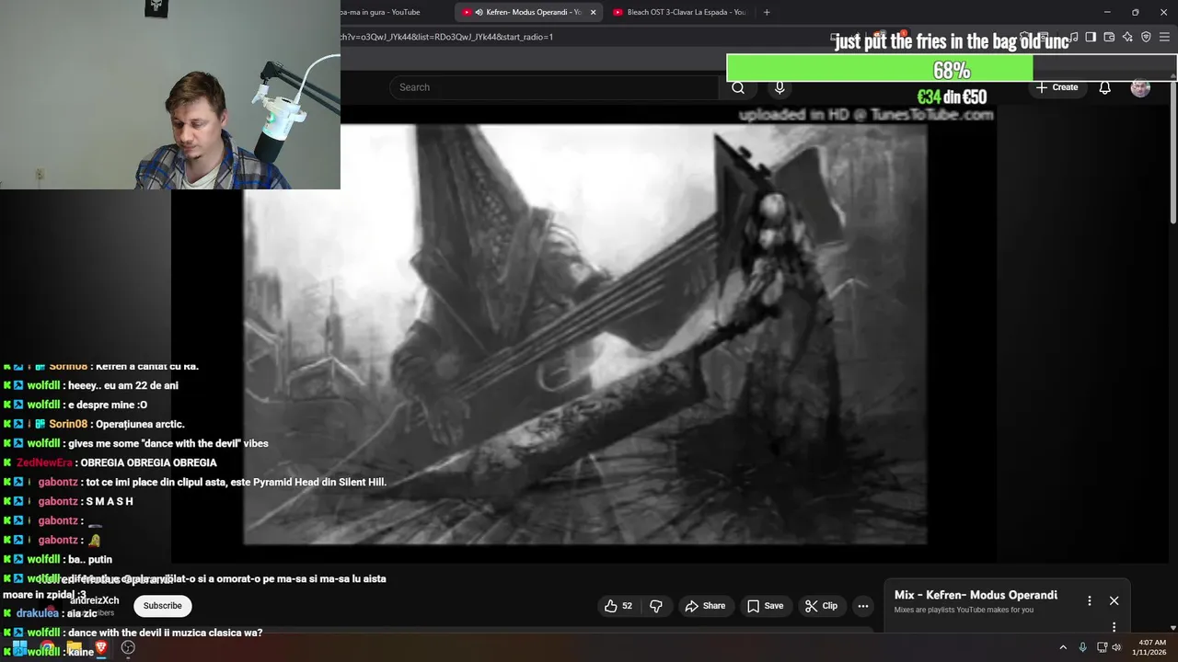Show hidden system tray icons
The height and width of the screenshot is (662, 1178).
[x=1063, y=647]
